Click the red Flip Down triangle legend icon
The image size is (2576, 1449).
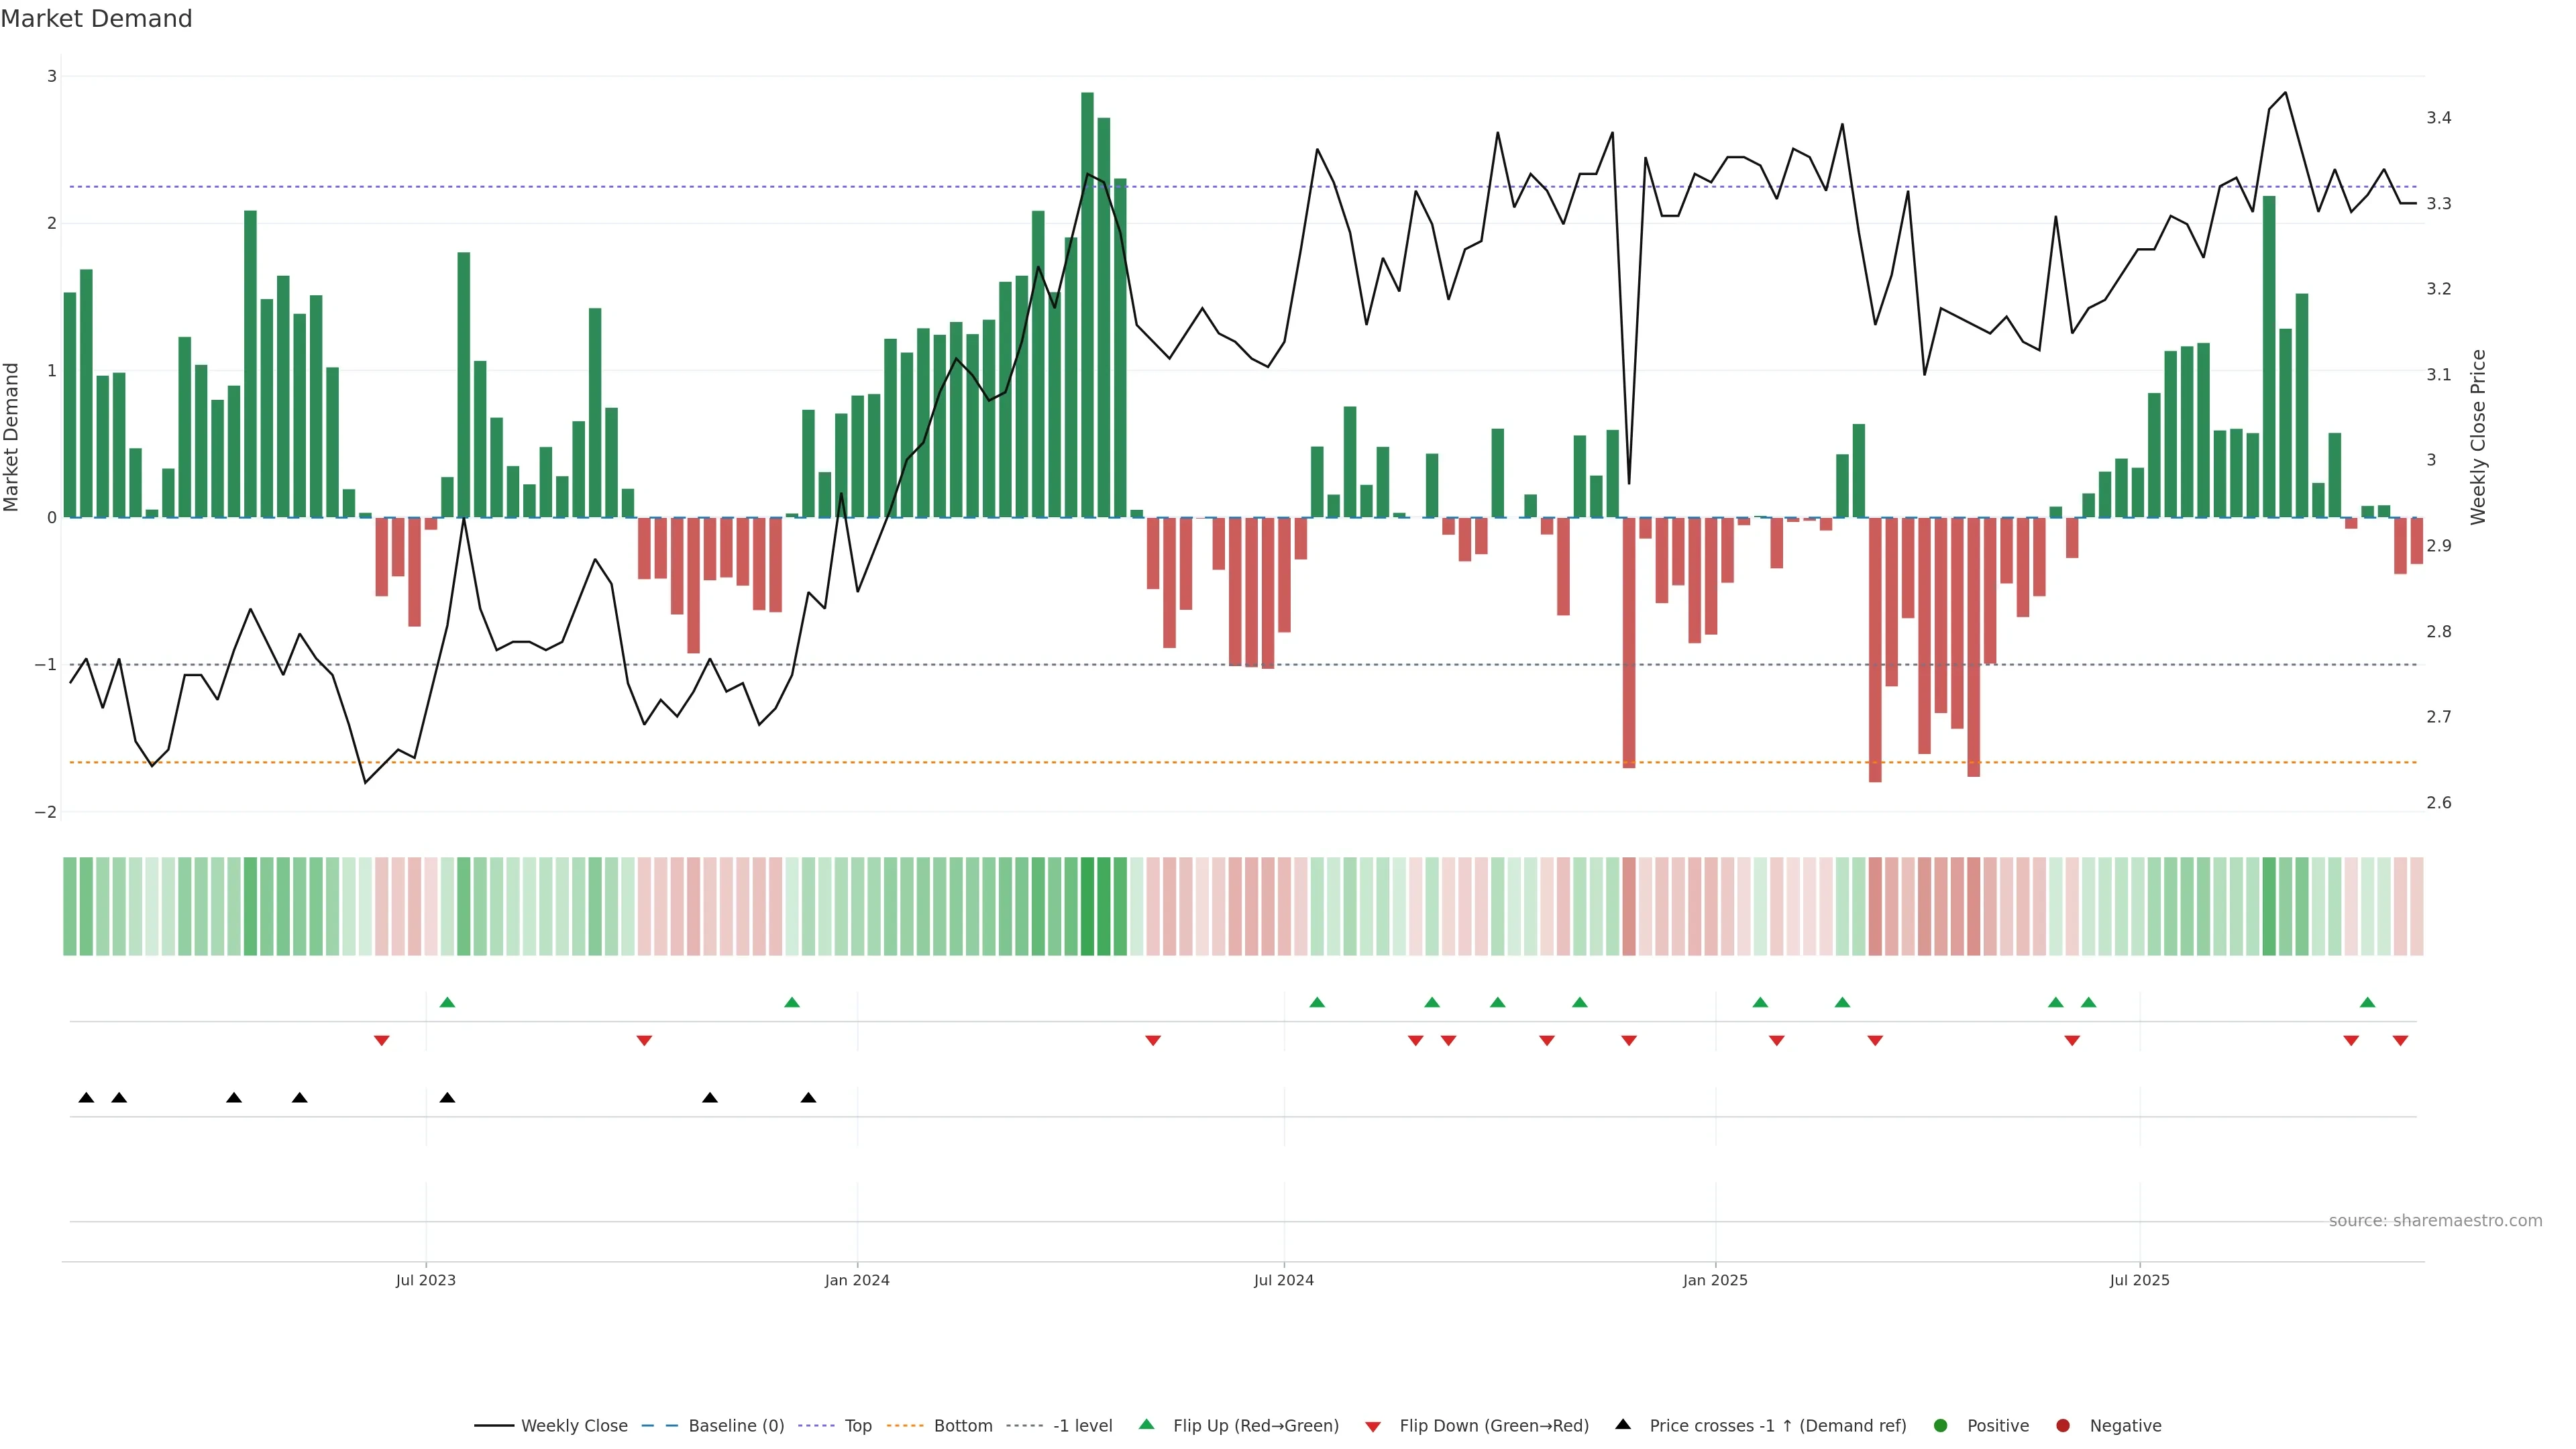[1373, 1426]
